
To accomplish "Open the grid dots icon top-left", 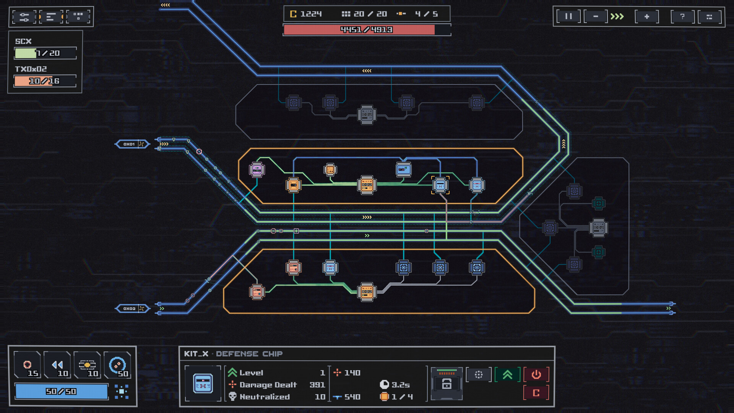I will tap(78, 17).
